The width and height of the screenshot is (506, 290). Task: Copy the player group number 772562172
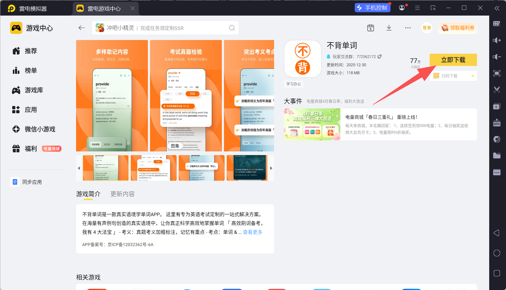380,56
